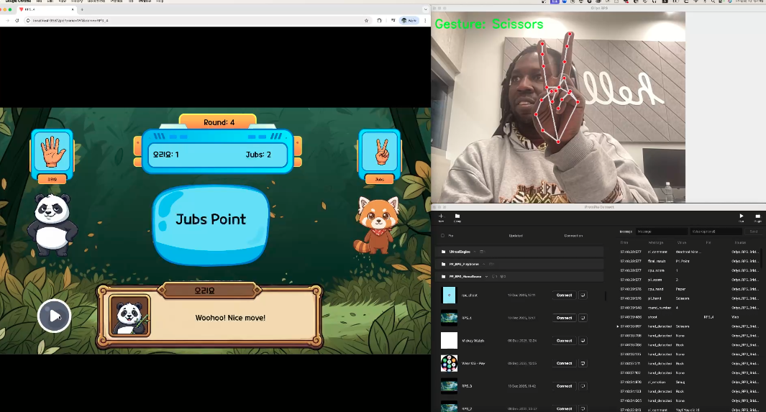Open display icon for Wear OS - Play pie

(583, 363)
